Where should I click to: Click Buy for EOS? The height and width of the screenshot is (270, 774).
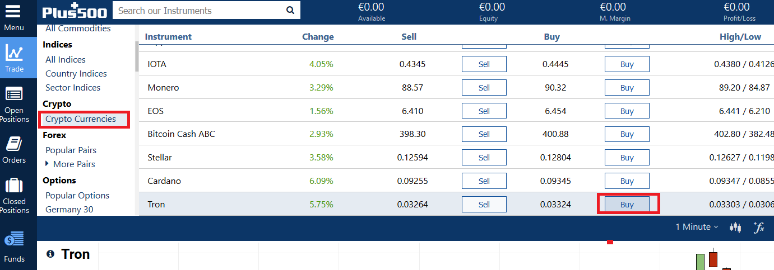click(x=627, y=111)
